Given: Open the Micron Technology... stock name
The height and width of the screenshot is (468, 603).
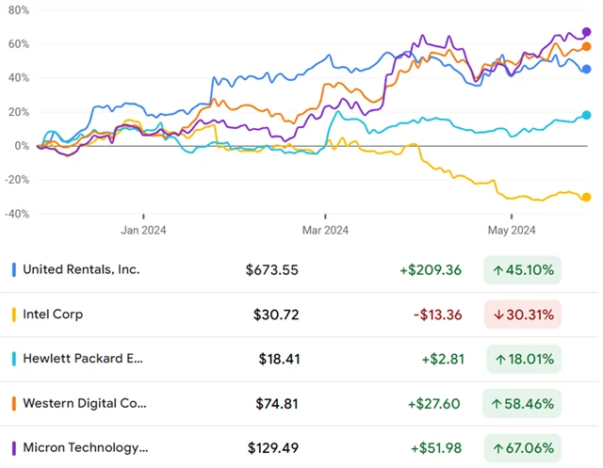Looking at the screenshot, I should [x=86, y=447].
